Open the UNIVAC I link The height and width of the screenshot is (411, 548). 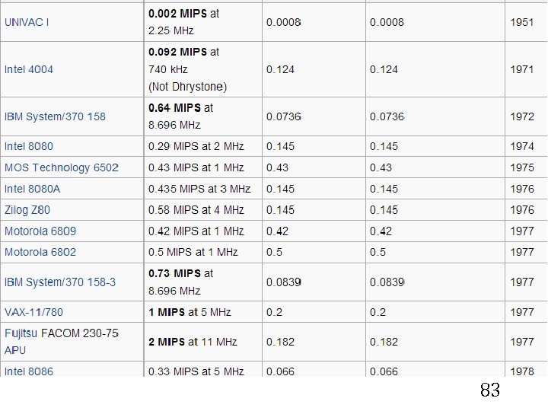point(27,22)
